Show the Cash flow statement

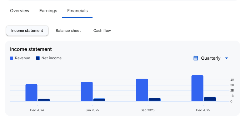(x=102, y=31)
